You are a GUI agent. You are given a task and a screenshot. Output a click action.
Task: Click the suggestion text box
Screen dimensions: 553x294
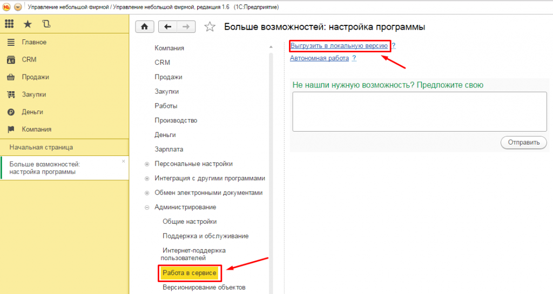point(419,112)
